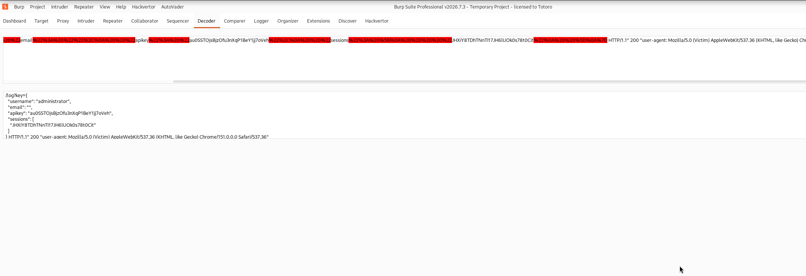The width and height of the screenshot is (806, 276).
Task: Open the Intruder menu in the menu bar
Action: pyautogui.click(x=60, y=7)
